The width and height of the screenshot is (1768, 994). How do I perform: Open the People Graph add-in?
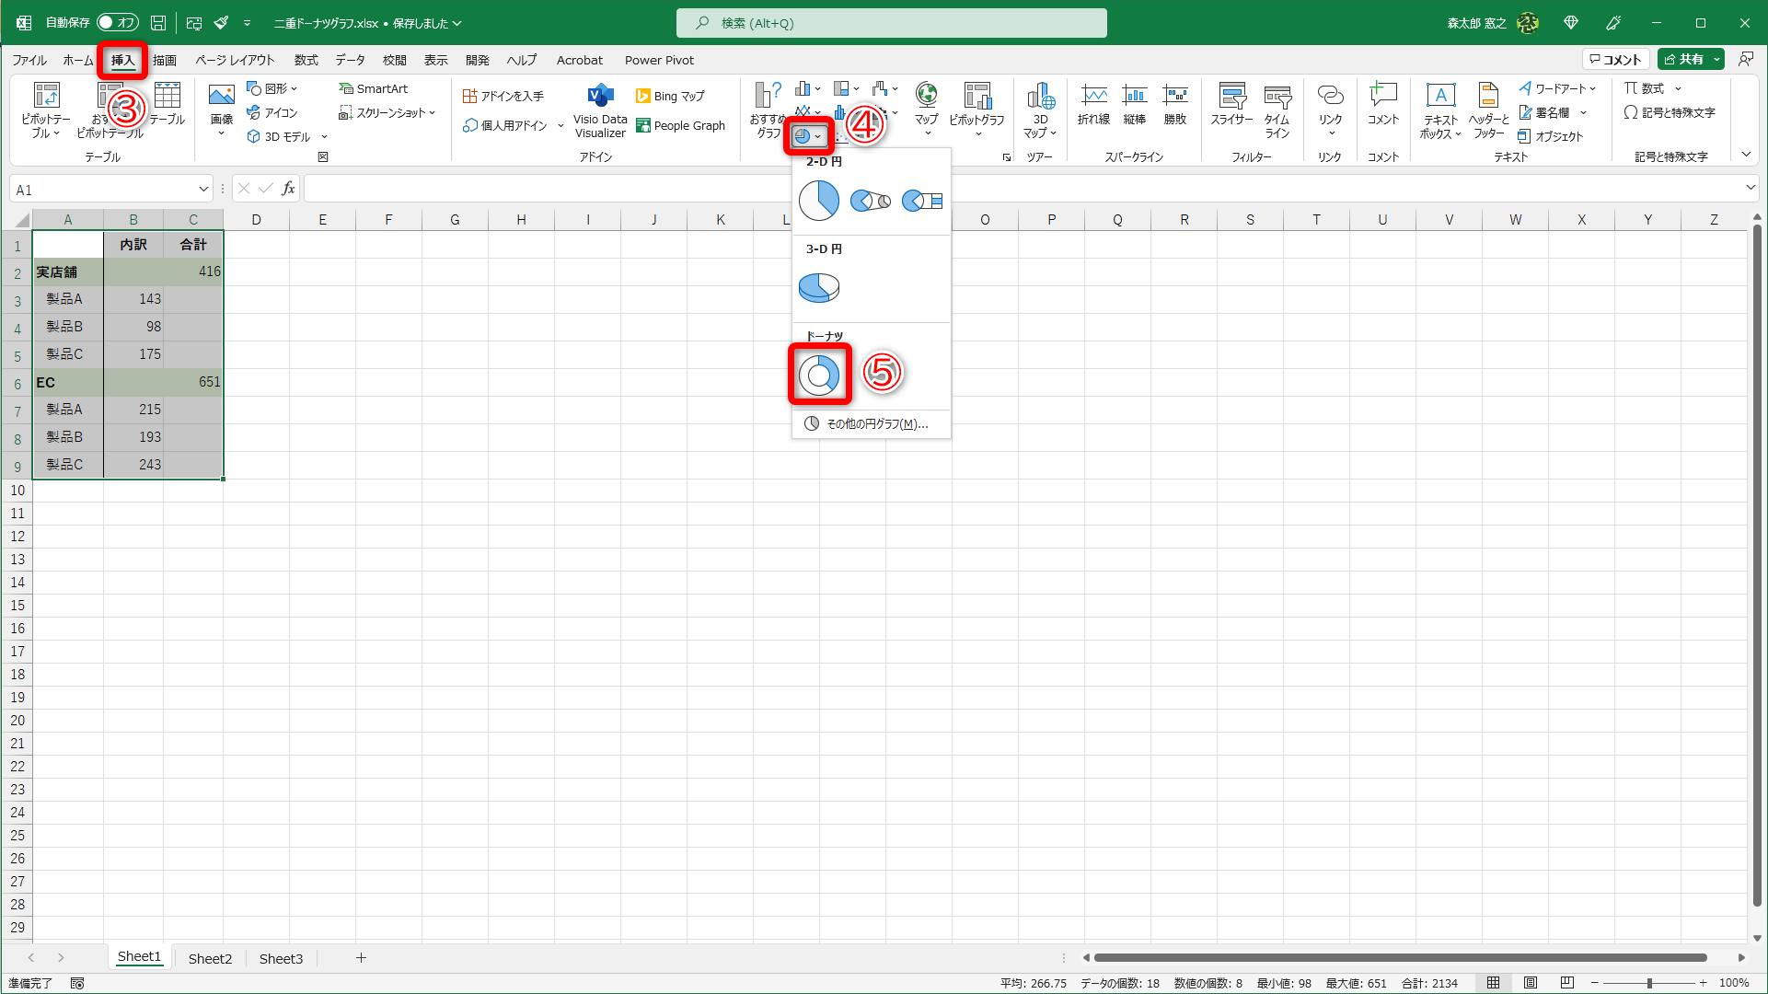tap(681, 126)
